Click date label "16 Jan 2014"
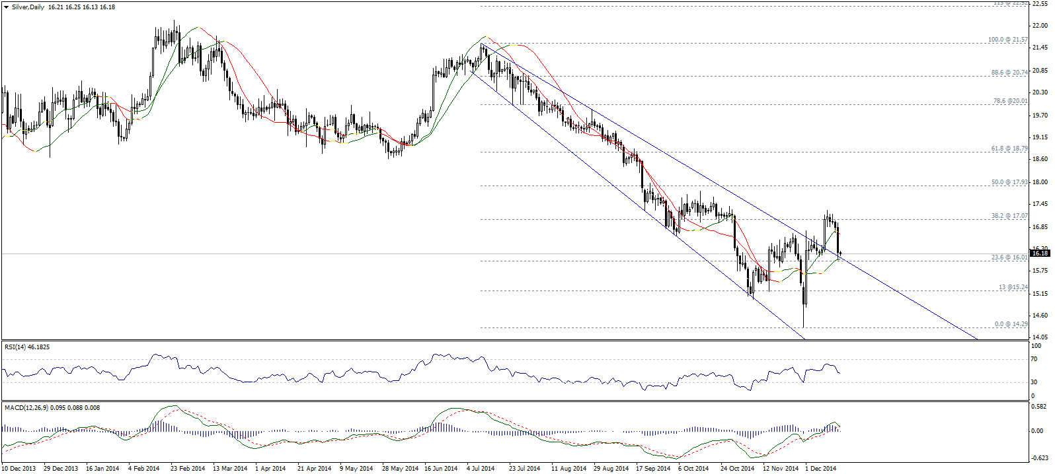This screenshot has height=474, width=1055. tap(102, 469)
